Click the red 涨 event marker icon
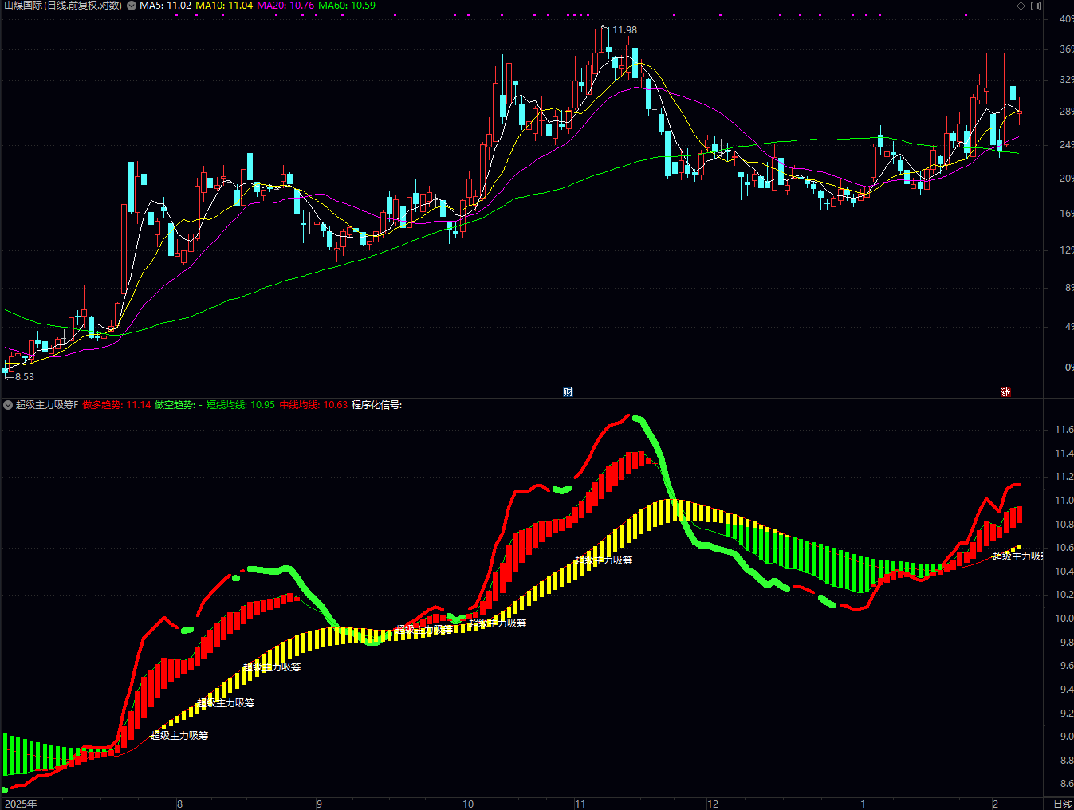The height and width of the screenshot is (810, 1074). coord(1005,391)
